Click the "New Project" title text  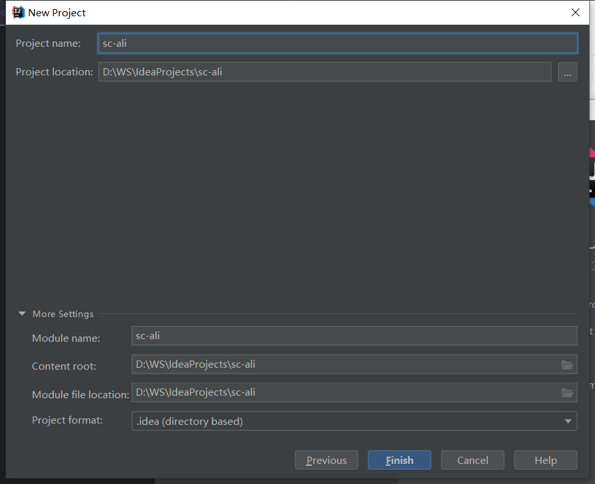coord(57,13)
